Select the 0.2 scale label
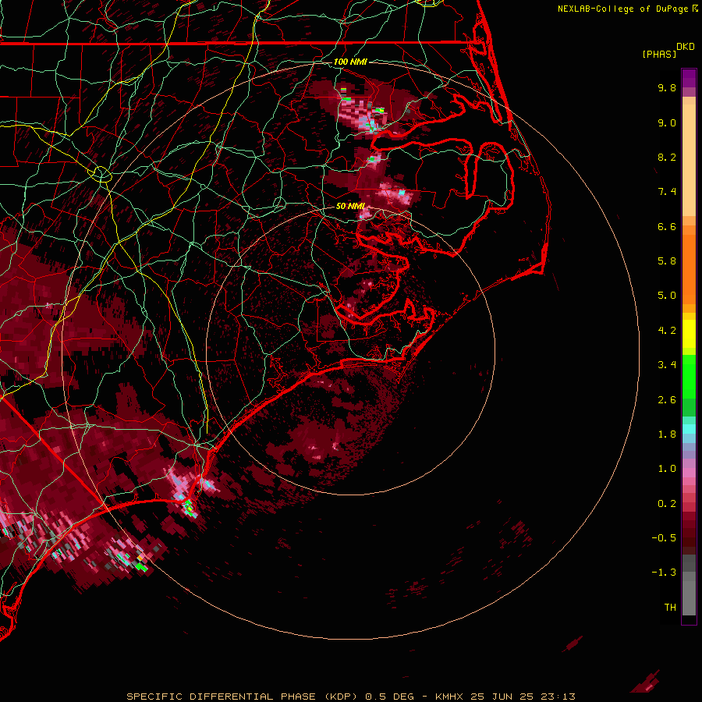This screenshot has width=702, height=702. click(x=667, y=504)
